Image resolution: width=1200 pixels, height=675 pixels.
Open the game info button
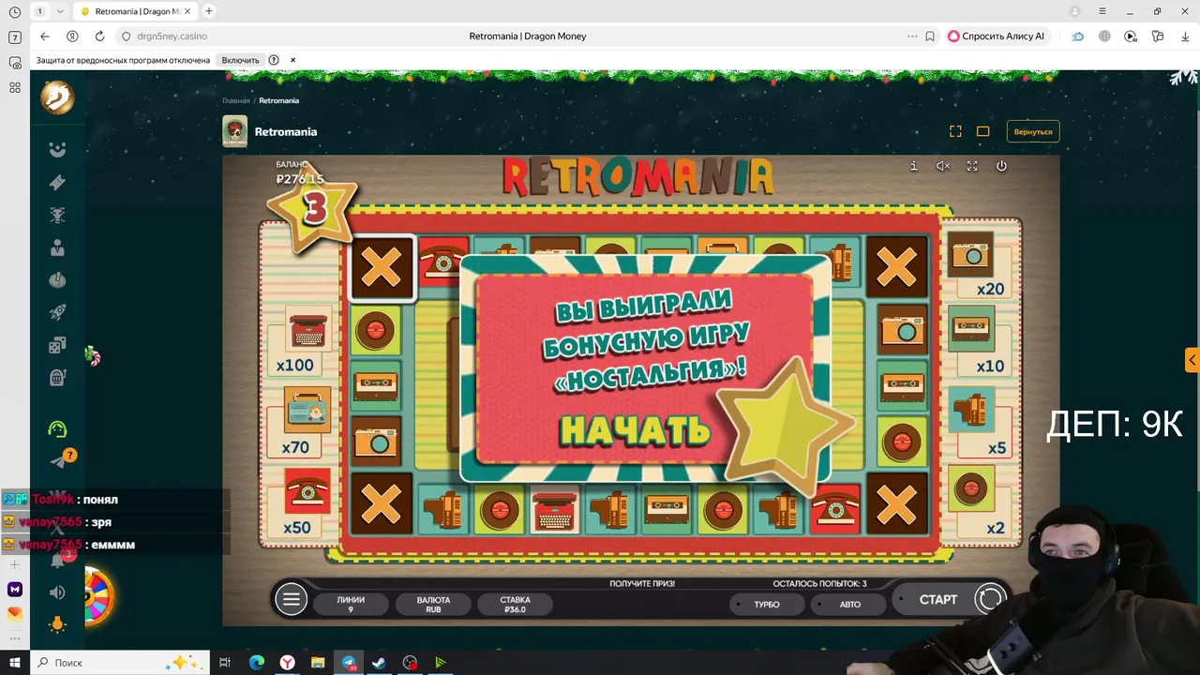(x=914, y=166)
